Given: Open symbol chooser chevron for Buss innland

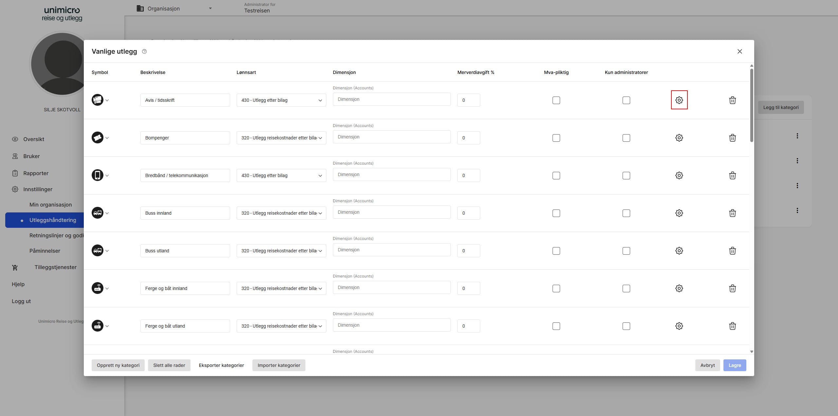Looking at the screenshot, I should tap(107, 213).
